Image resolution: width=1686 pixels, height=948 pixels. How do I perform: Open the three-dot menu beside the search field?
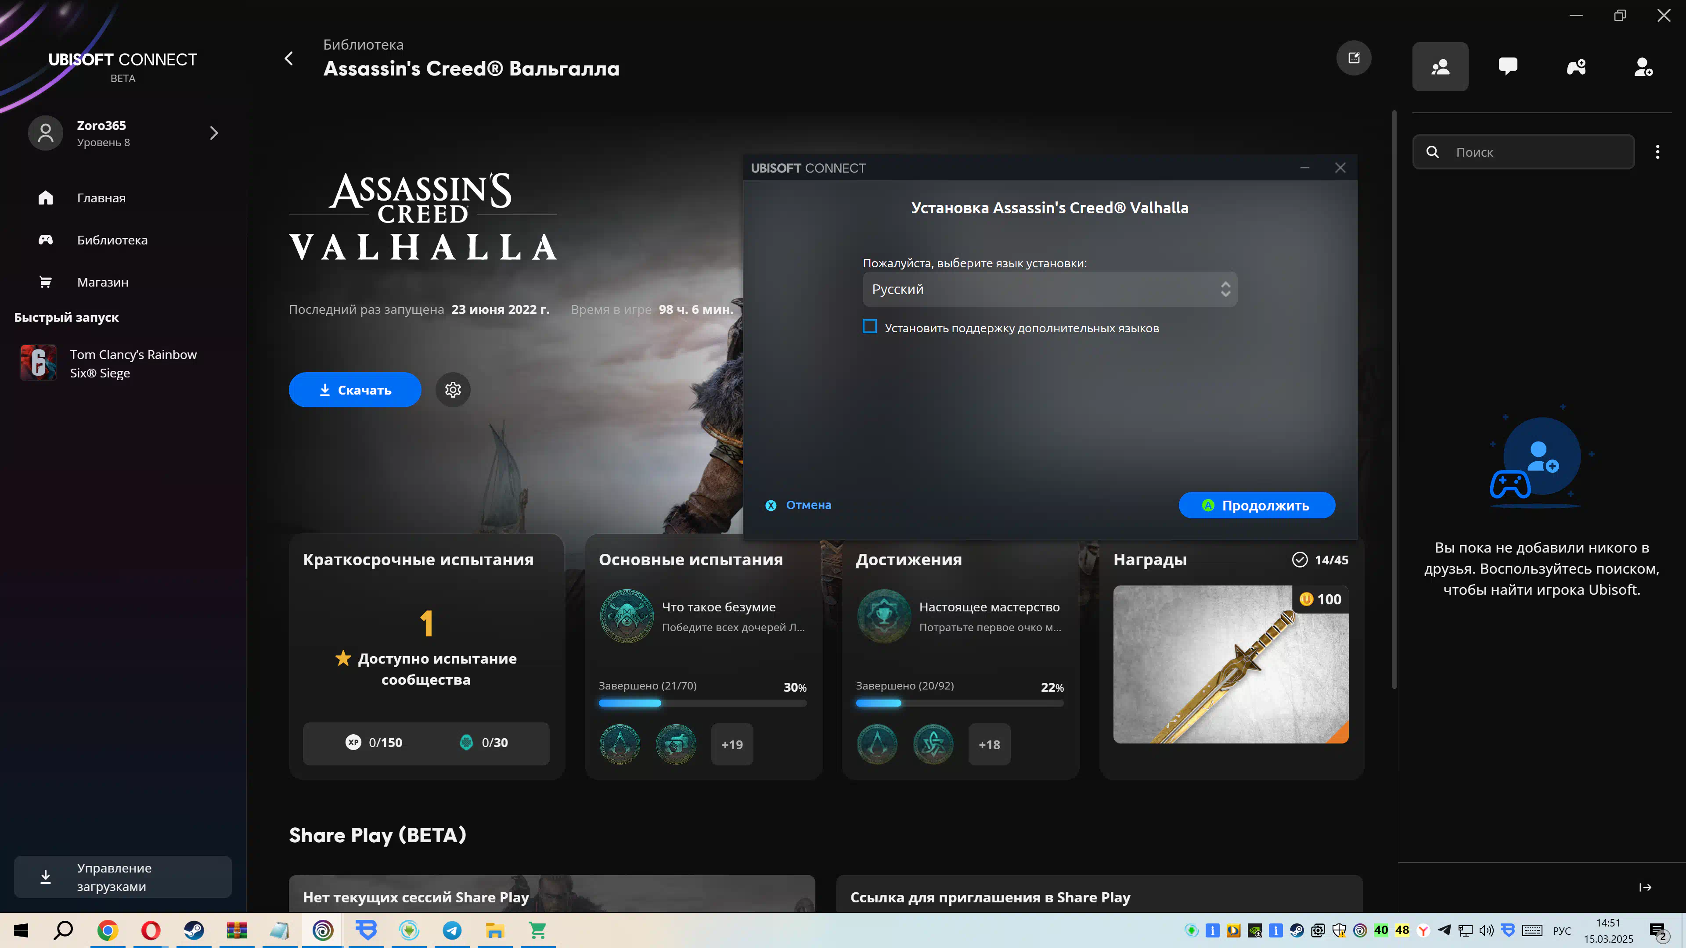(x=1657, y=152)
